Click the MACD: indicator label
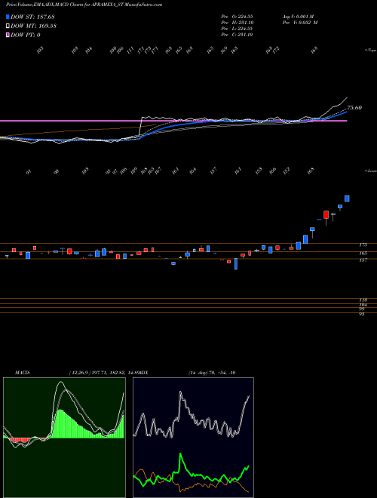The image size is (377, 498). (23, 373)
